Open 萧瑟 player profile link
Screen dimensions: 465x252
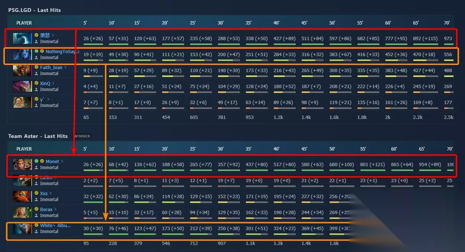(x=45, y=35)
